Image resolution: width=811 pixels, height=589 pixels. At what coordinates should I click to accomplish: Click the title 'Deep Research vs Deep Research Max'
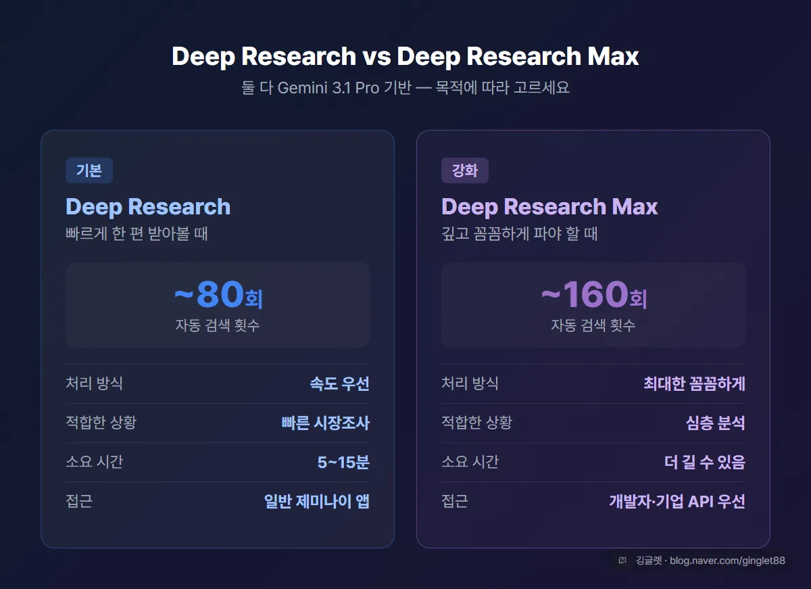click(405, 56)
